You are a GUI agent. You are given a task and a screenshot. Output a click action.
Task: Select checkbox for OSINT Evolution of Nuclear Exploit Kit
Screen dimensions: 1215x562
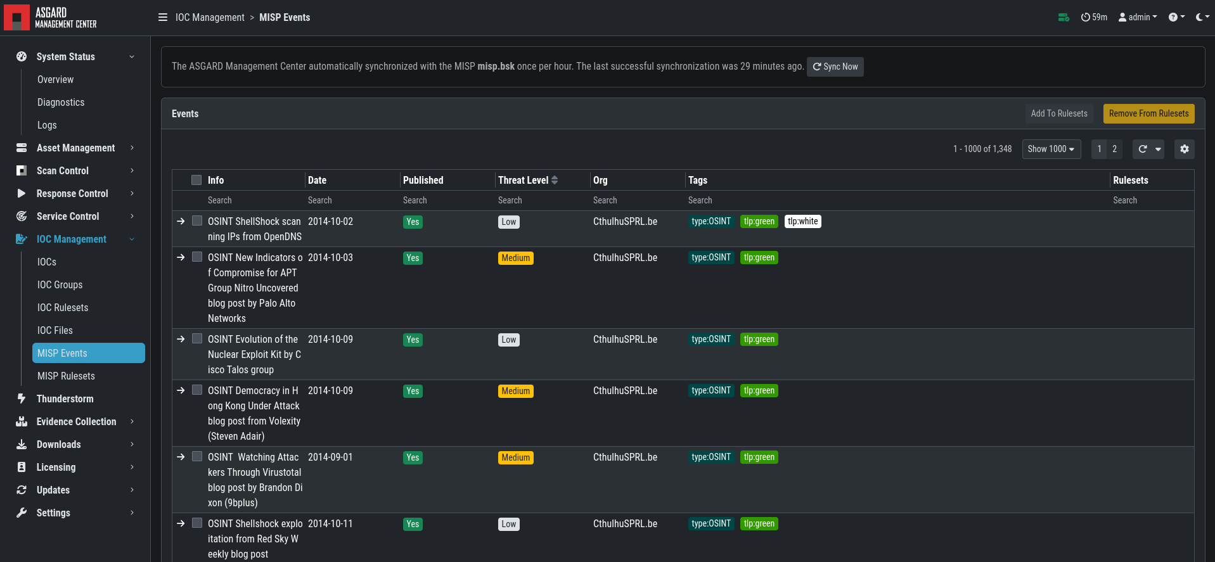pos(197,338)
